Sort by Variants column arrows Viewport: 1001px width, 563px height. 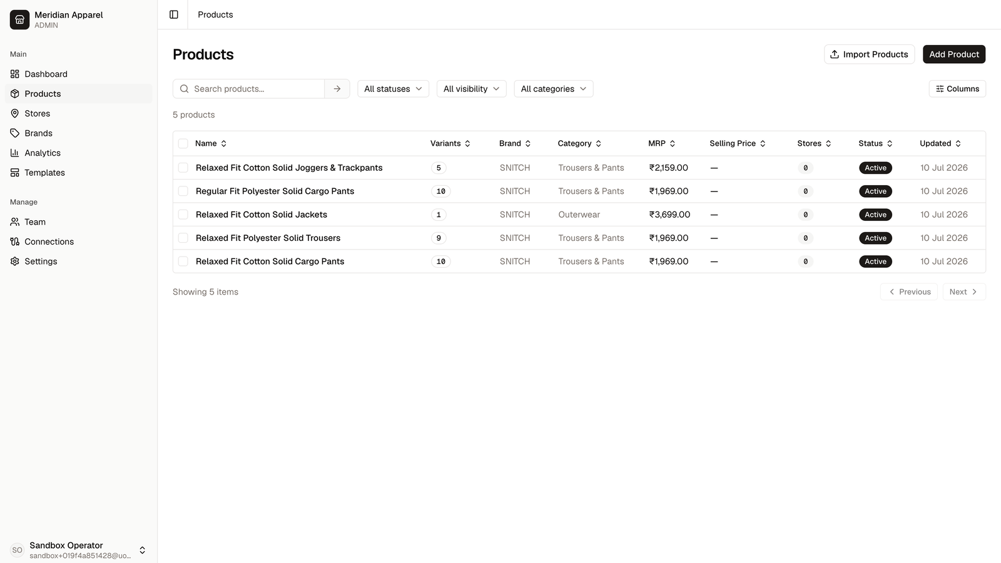tap(467, 144)
